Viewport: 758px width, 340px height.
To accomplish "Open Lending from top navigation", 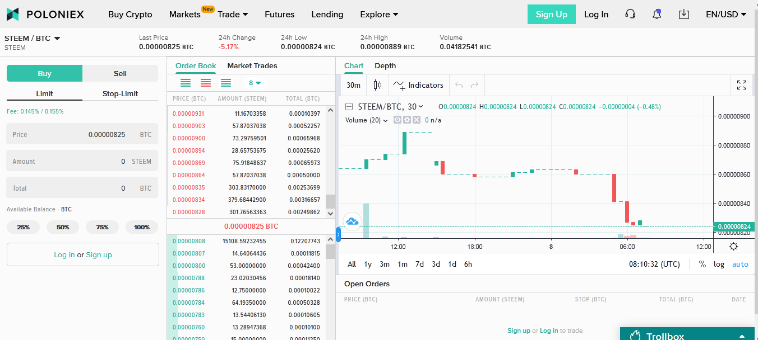I will tap(327, 15).
